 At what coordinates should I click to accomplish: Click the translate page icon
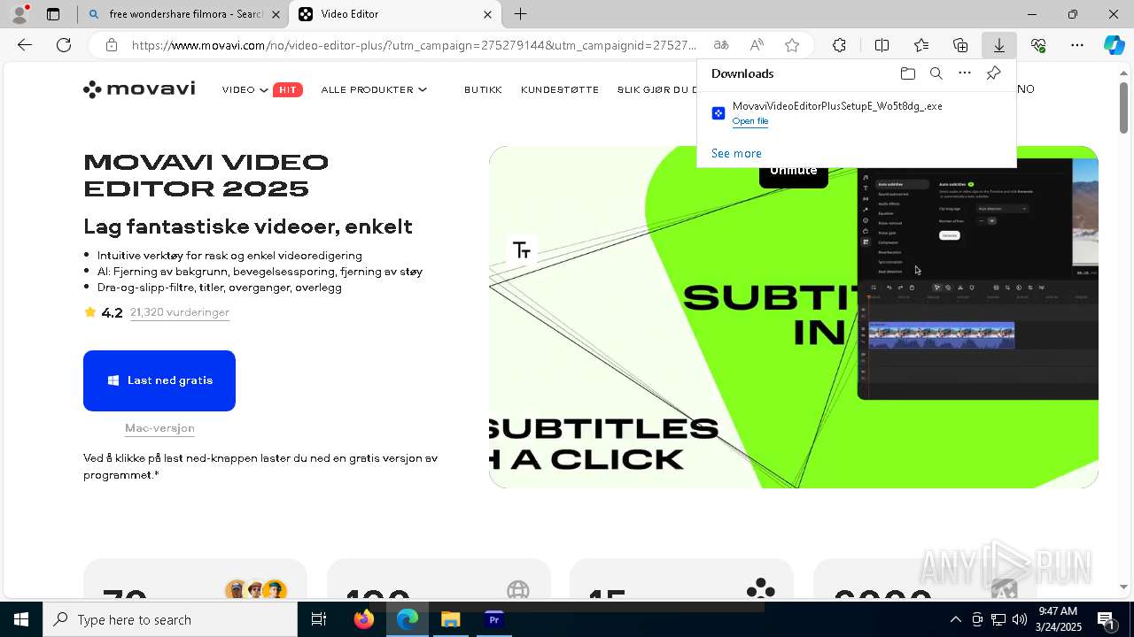click(721, 45)
